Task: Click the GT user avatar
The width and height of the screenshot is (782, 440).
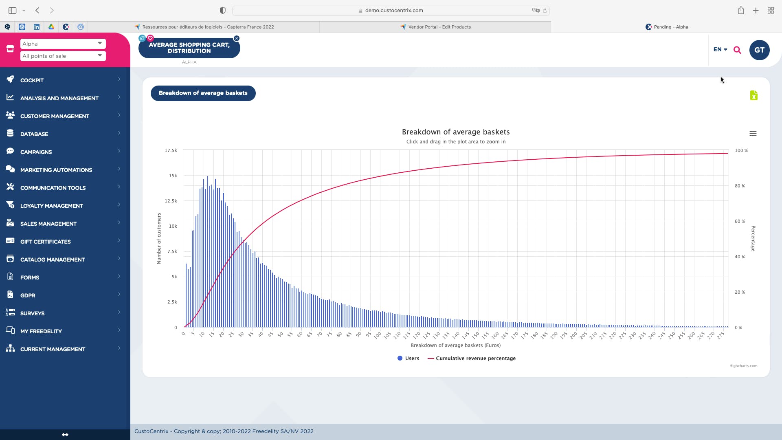Action: pos(759,50)
